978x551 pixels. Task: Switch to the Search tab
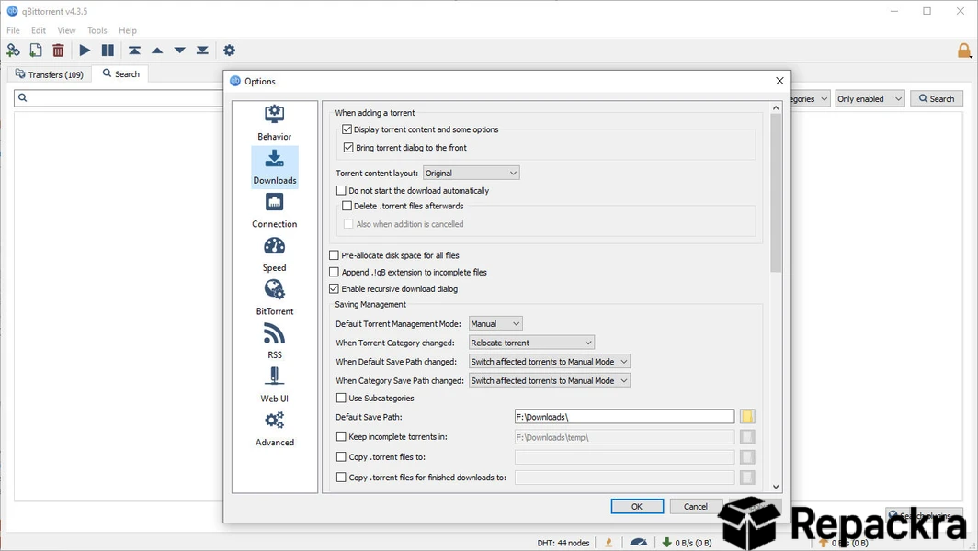tap(121, 74)
